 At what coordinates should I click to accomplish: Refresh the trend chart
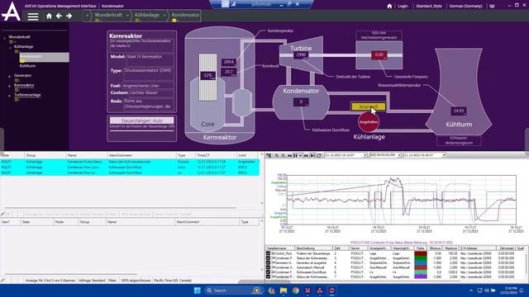coord(319,155)
